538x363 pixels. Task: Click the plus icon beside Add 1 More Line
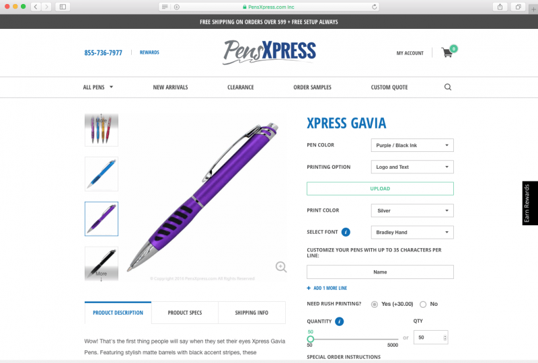tap(309, 288)
